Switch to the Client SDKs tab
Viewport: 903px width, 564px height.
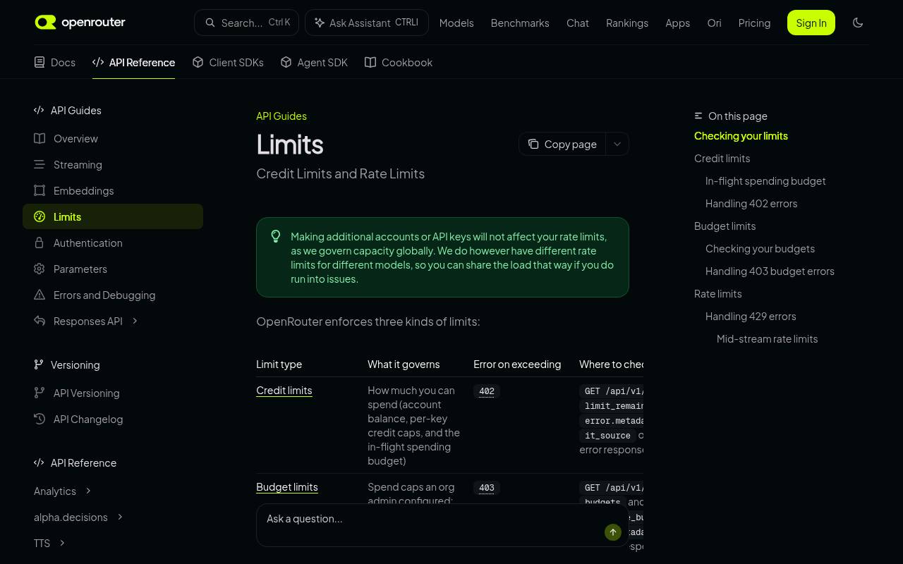228,62
